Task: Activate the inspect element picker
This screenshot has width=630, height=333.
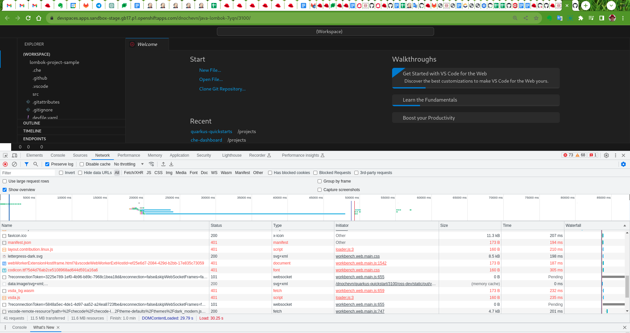Action: click(5, 155)
